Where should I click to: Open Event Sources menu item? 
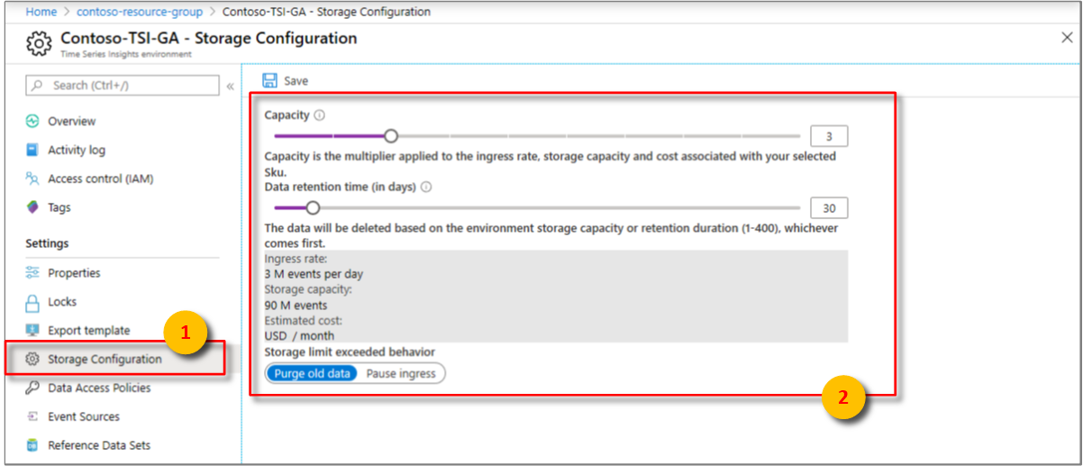tap(83, 416)
